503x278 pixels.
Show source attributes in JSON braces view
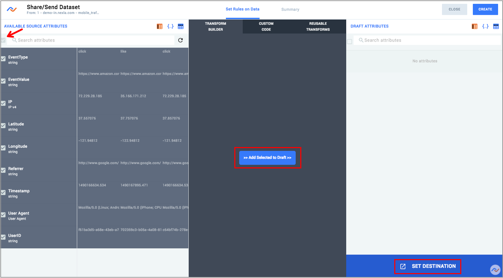(x=170, y=26)
